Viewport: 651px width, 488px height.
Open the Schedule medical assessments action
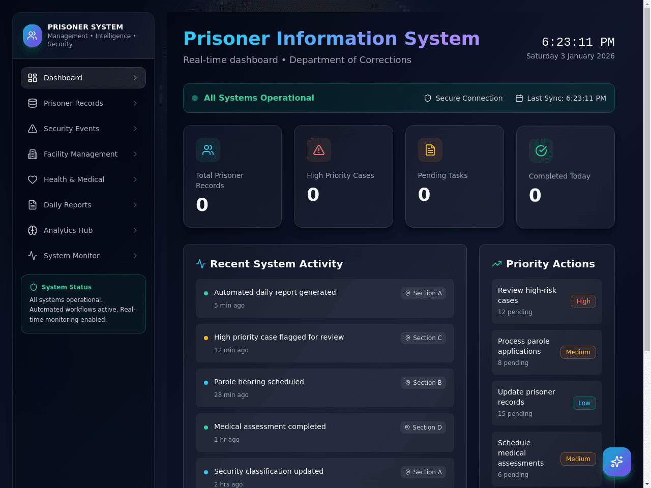point(547,459)
